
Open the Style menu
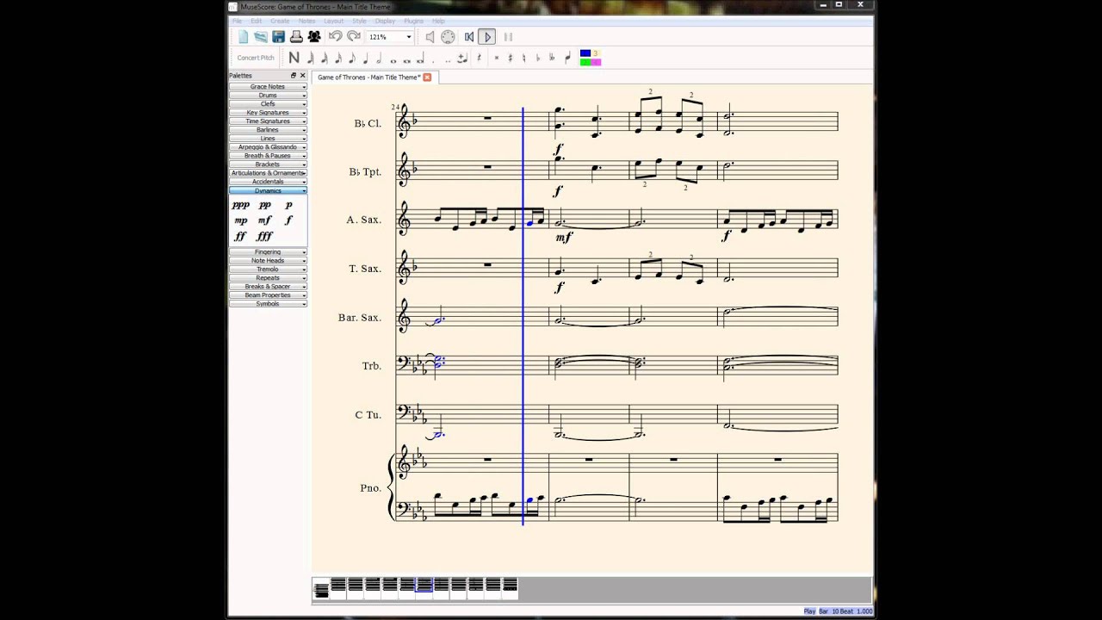click(x=359, y=21)
